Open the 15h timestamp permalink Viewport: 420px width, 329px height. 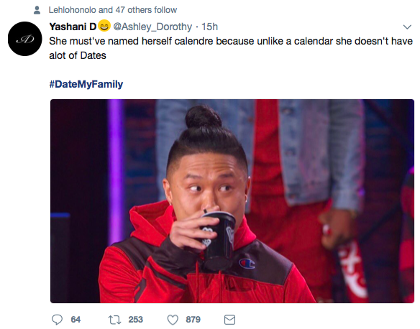tap(209, 27)
